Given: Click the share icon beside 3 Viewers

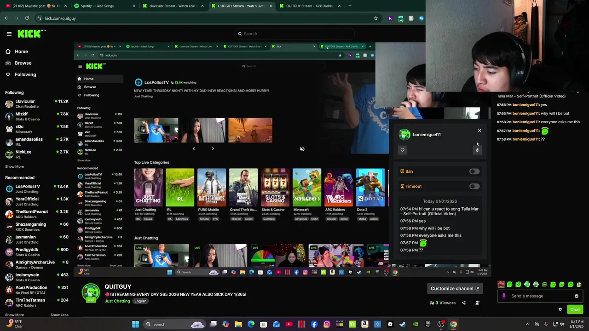Looking at the screenshot, I should [463, 303].
